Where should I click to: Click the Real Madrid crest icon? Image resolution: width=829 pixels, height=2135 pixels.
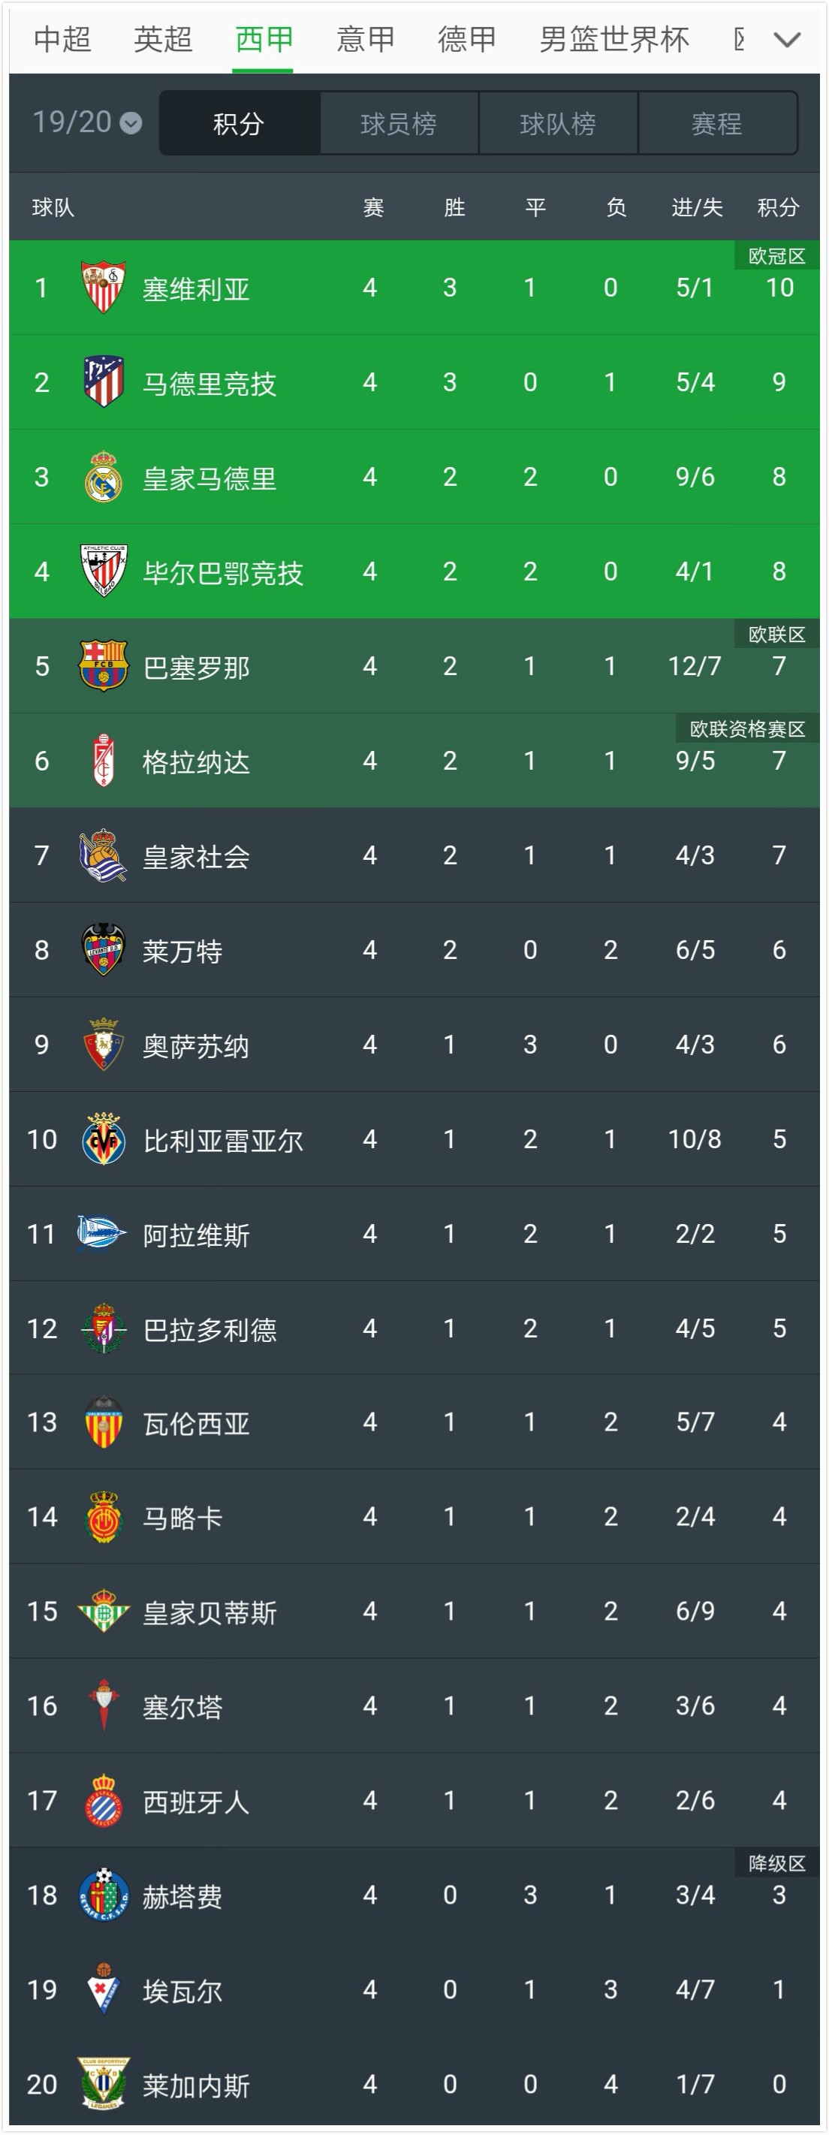pos(103,477)
